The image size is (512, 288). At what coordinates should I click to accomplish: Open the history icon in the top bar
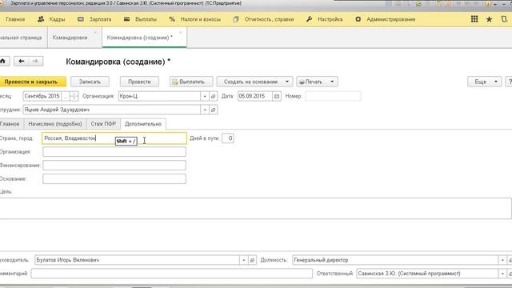504,19
